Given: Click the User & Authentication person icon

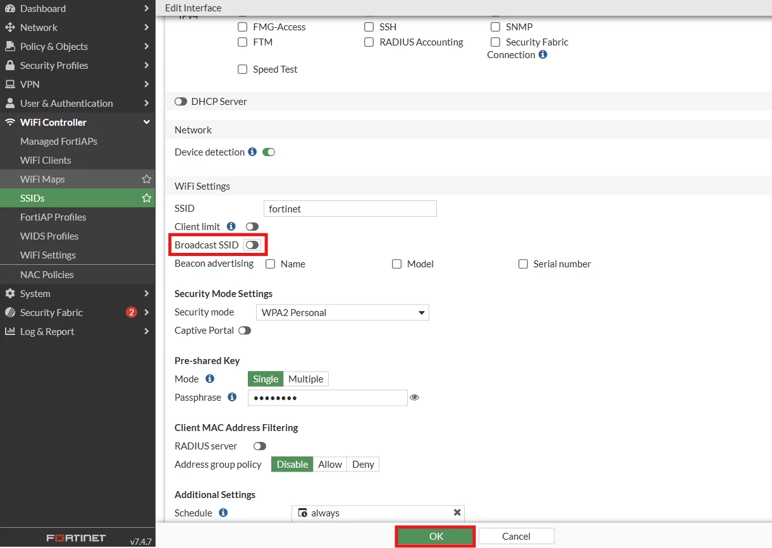Looking at the screenshot, I should click(9, 104).
